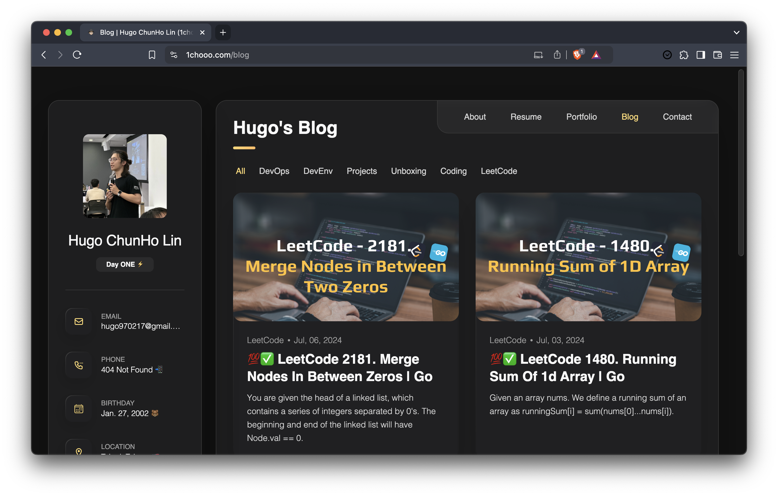This screenshot has width=778, height=496.
Task: Click the Brave Shields lion icon
Action: pyautogui.click(x=577, y=55)
